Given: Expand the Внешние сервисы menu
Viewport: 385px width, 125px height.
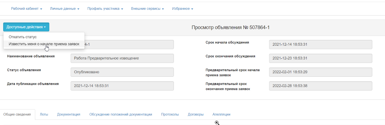Looking at the screenshot, I should click(147, 9).
